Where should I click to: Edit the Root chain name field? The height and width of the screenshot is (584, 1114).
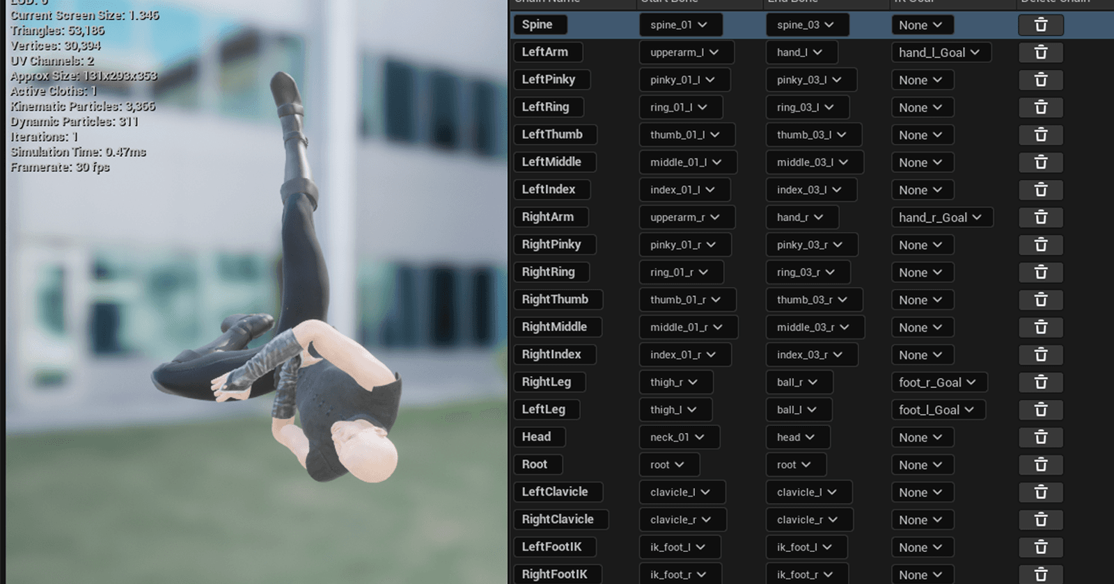[x=538, y=464]
